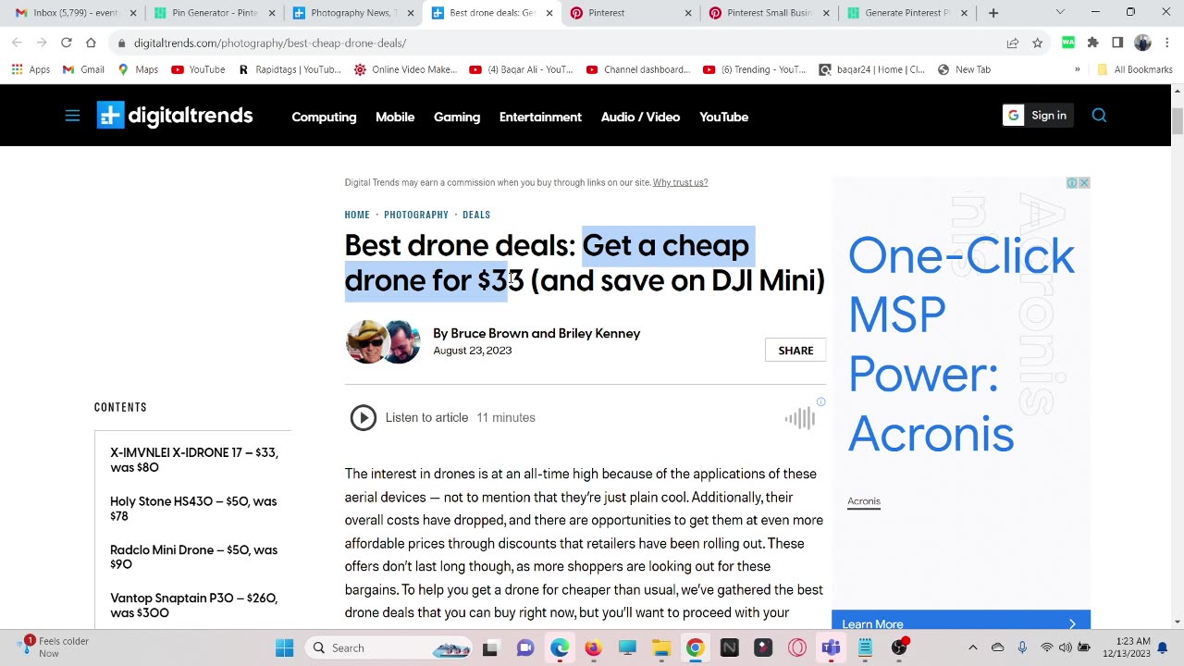Open author Briley Kenney's profile link
The width and height of the screenshot is (1184, 666).
[599, 333]
